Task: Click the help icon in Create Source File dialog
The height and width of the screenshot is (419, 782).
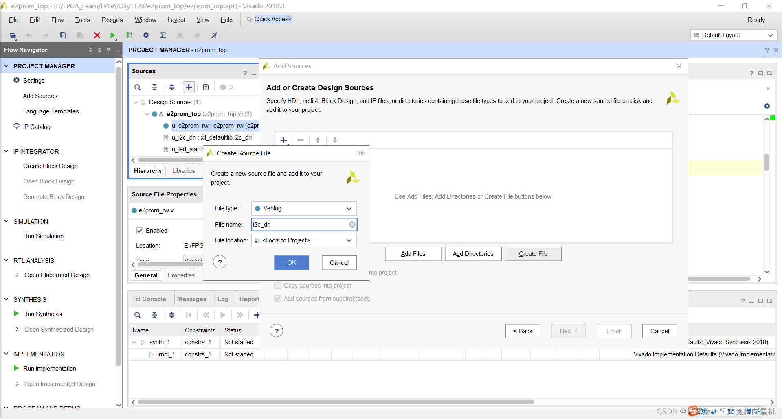Action: click(x=220, y=262)
